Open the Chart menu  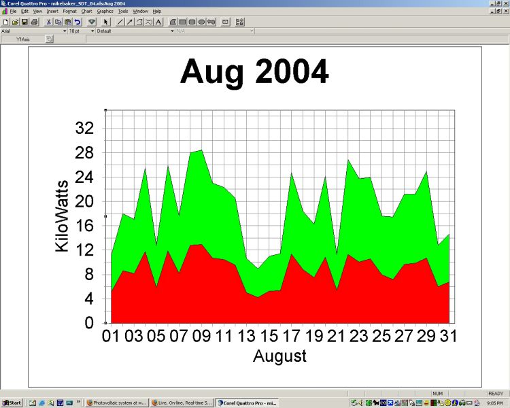pyautogui.click(x=86, y=12)
